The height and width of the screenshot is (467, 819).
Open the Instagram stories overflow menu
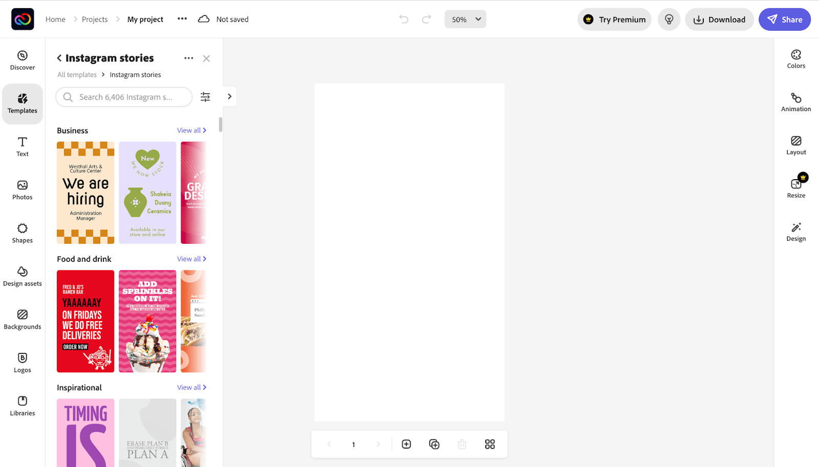coord(188,58)
